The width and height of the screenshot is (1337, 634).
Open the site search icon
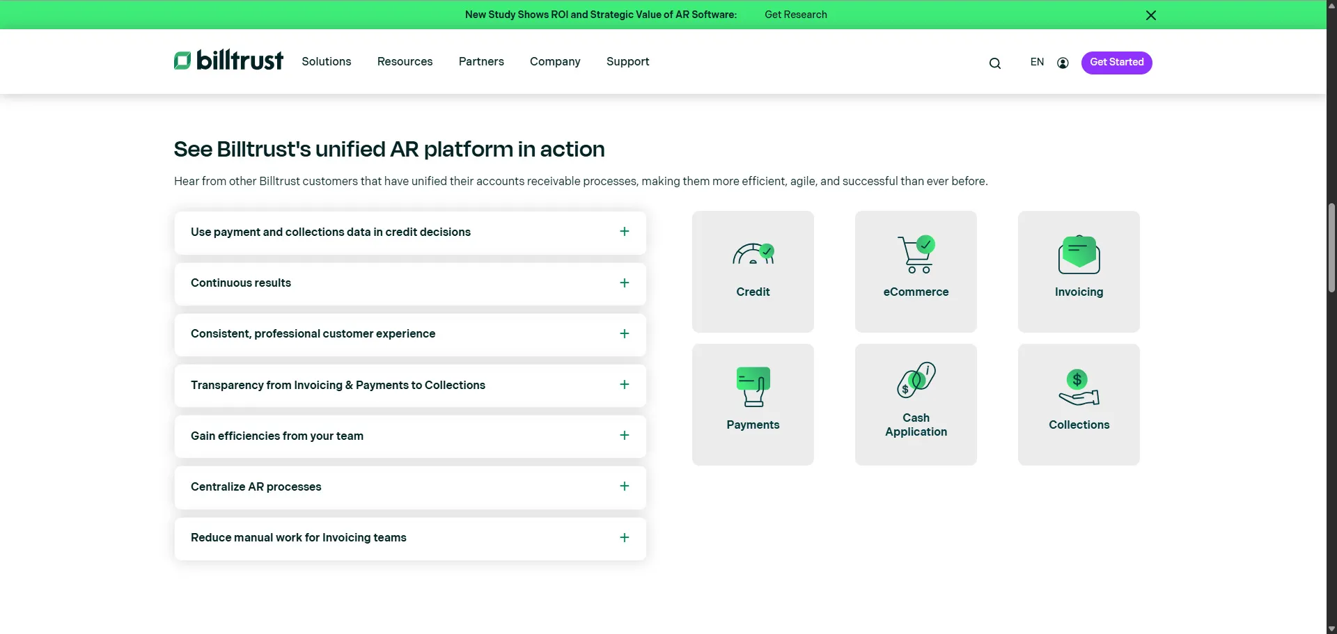(x=995, y=63)
